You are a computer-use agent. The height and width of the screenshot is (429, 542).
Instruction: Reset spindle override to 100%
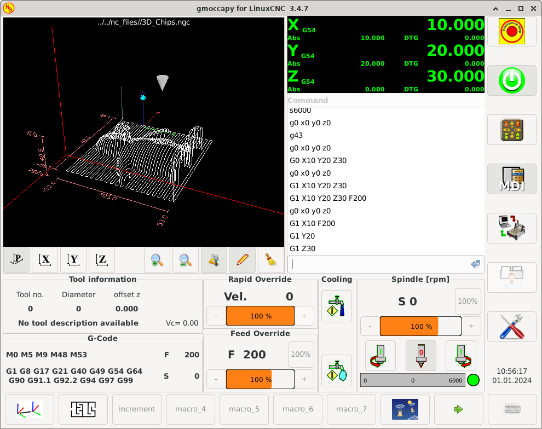[x=468, y=301]
